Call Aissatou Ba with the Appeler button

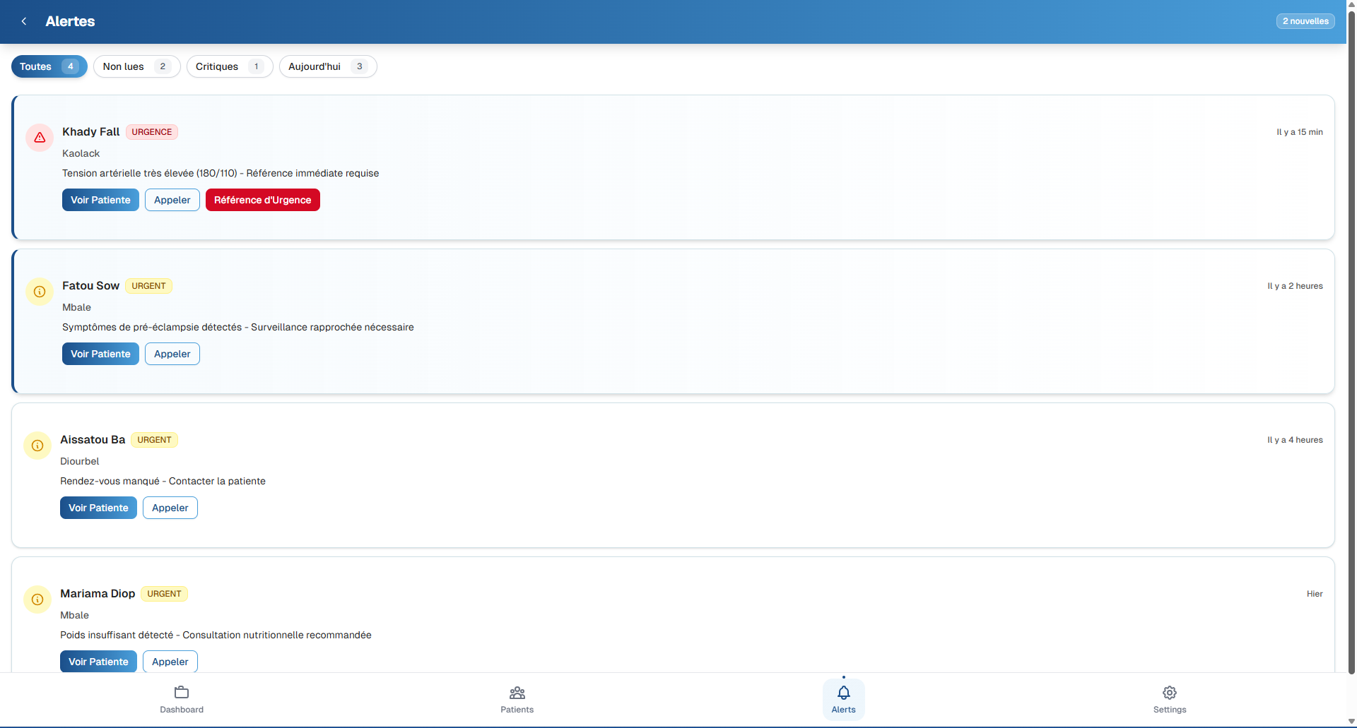coord(170,507)
